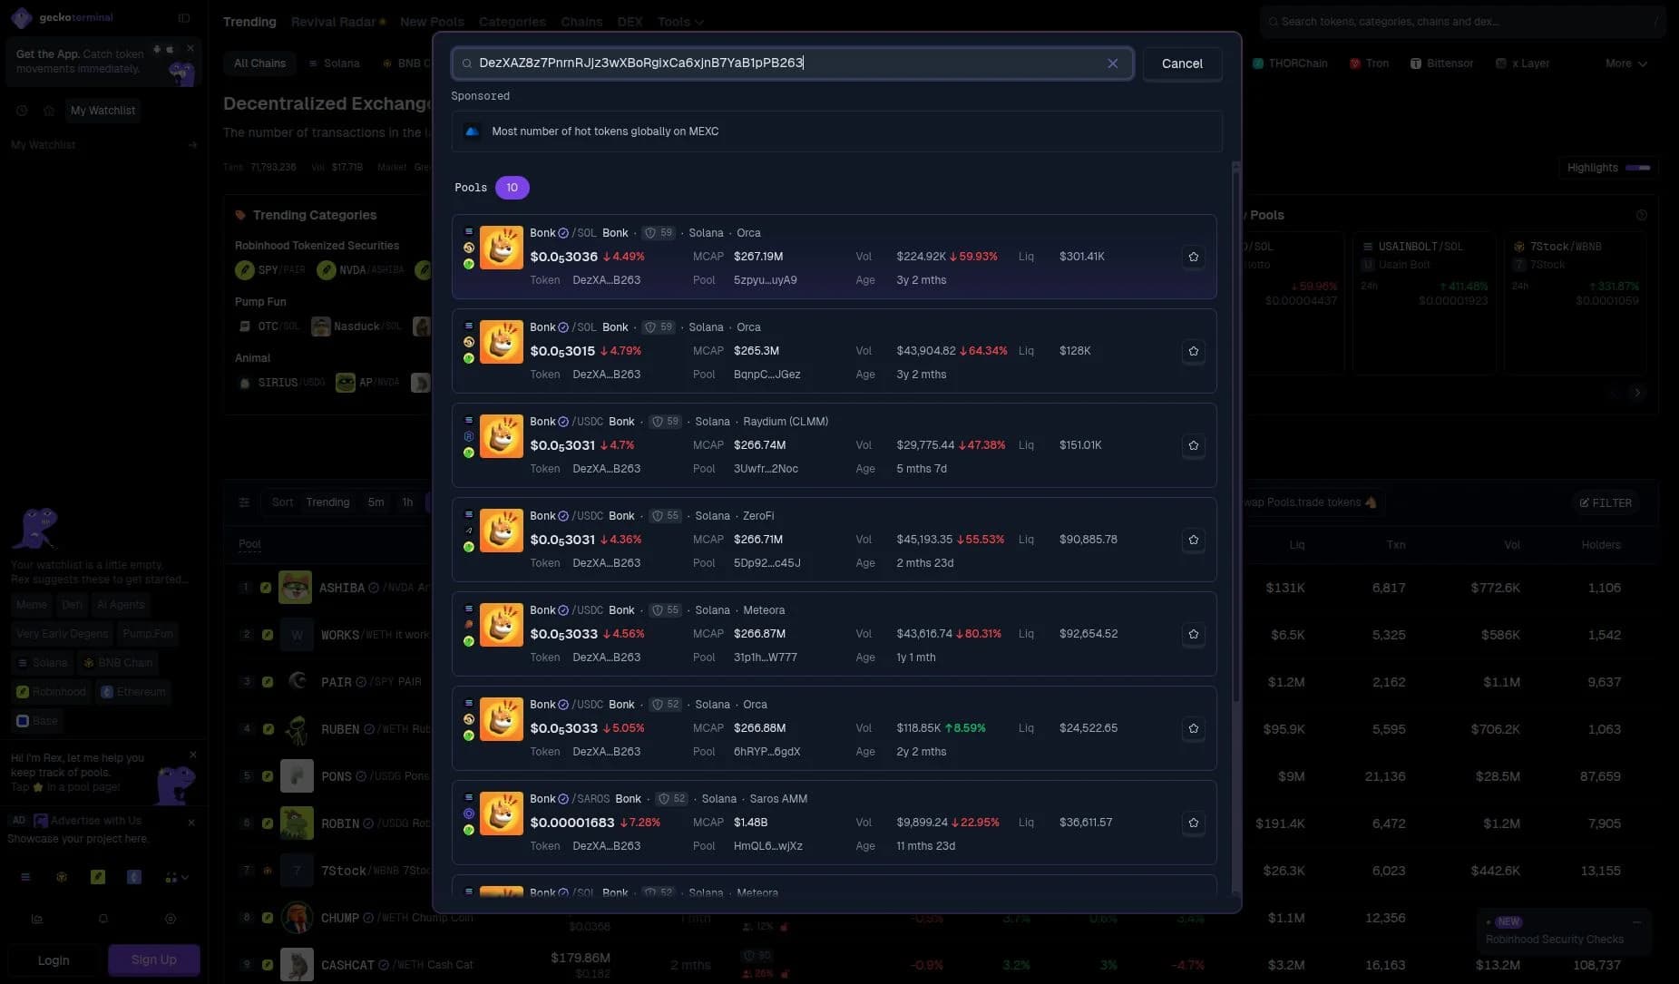Click the Raydium dex icon in 3Uwfr...2Noc pool

point(469,436)
